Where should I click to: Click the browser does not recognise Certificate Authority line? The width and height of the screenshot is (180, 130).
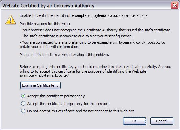(x=95, y=30)
